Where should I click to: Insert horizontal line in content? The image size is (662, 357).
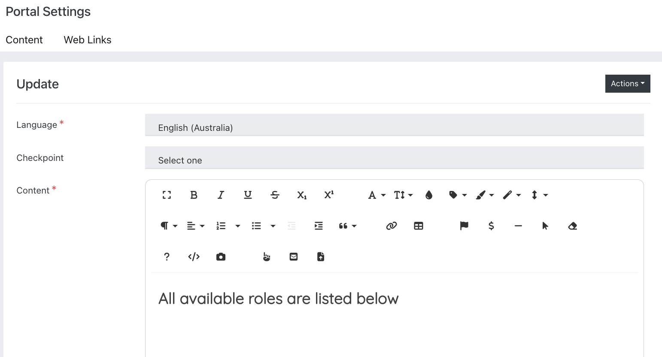(518, 226)
